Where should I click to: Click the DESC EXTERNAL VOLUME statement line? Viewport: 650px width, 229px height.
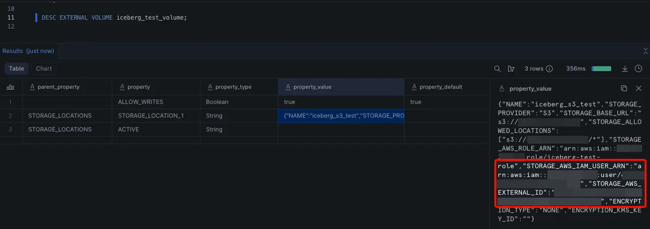tap(114, 18)
